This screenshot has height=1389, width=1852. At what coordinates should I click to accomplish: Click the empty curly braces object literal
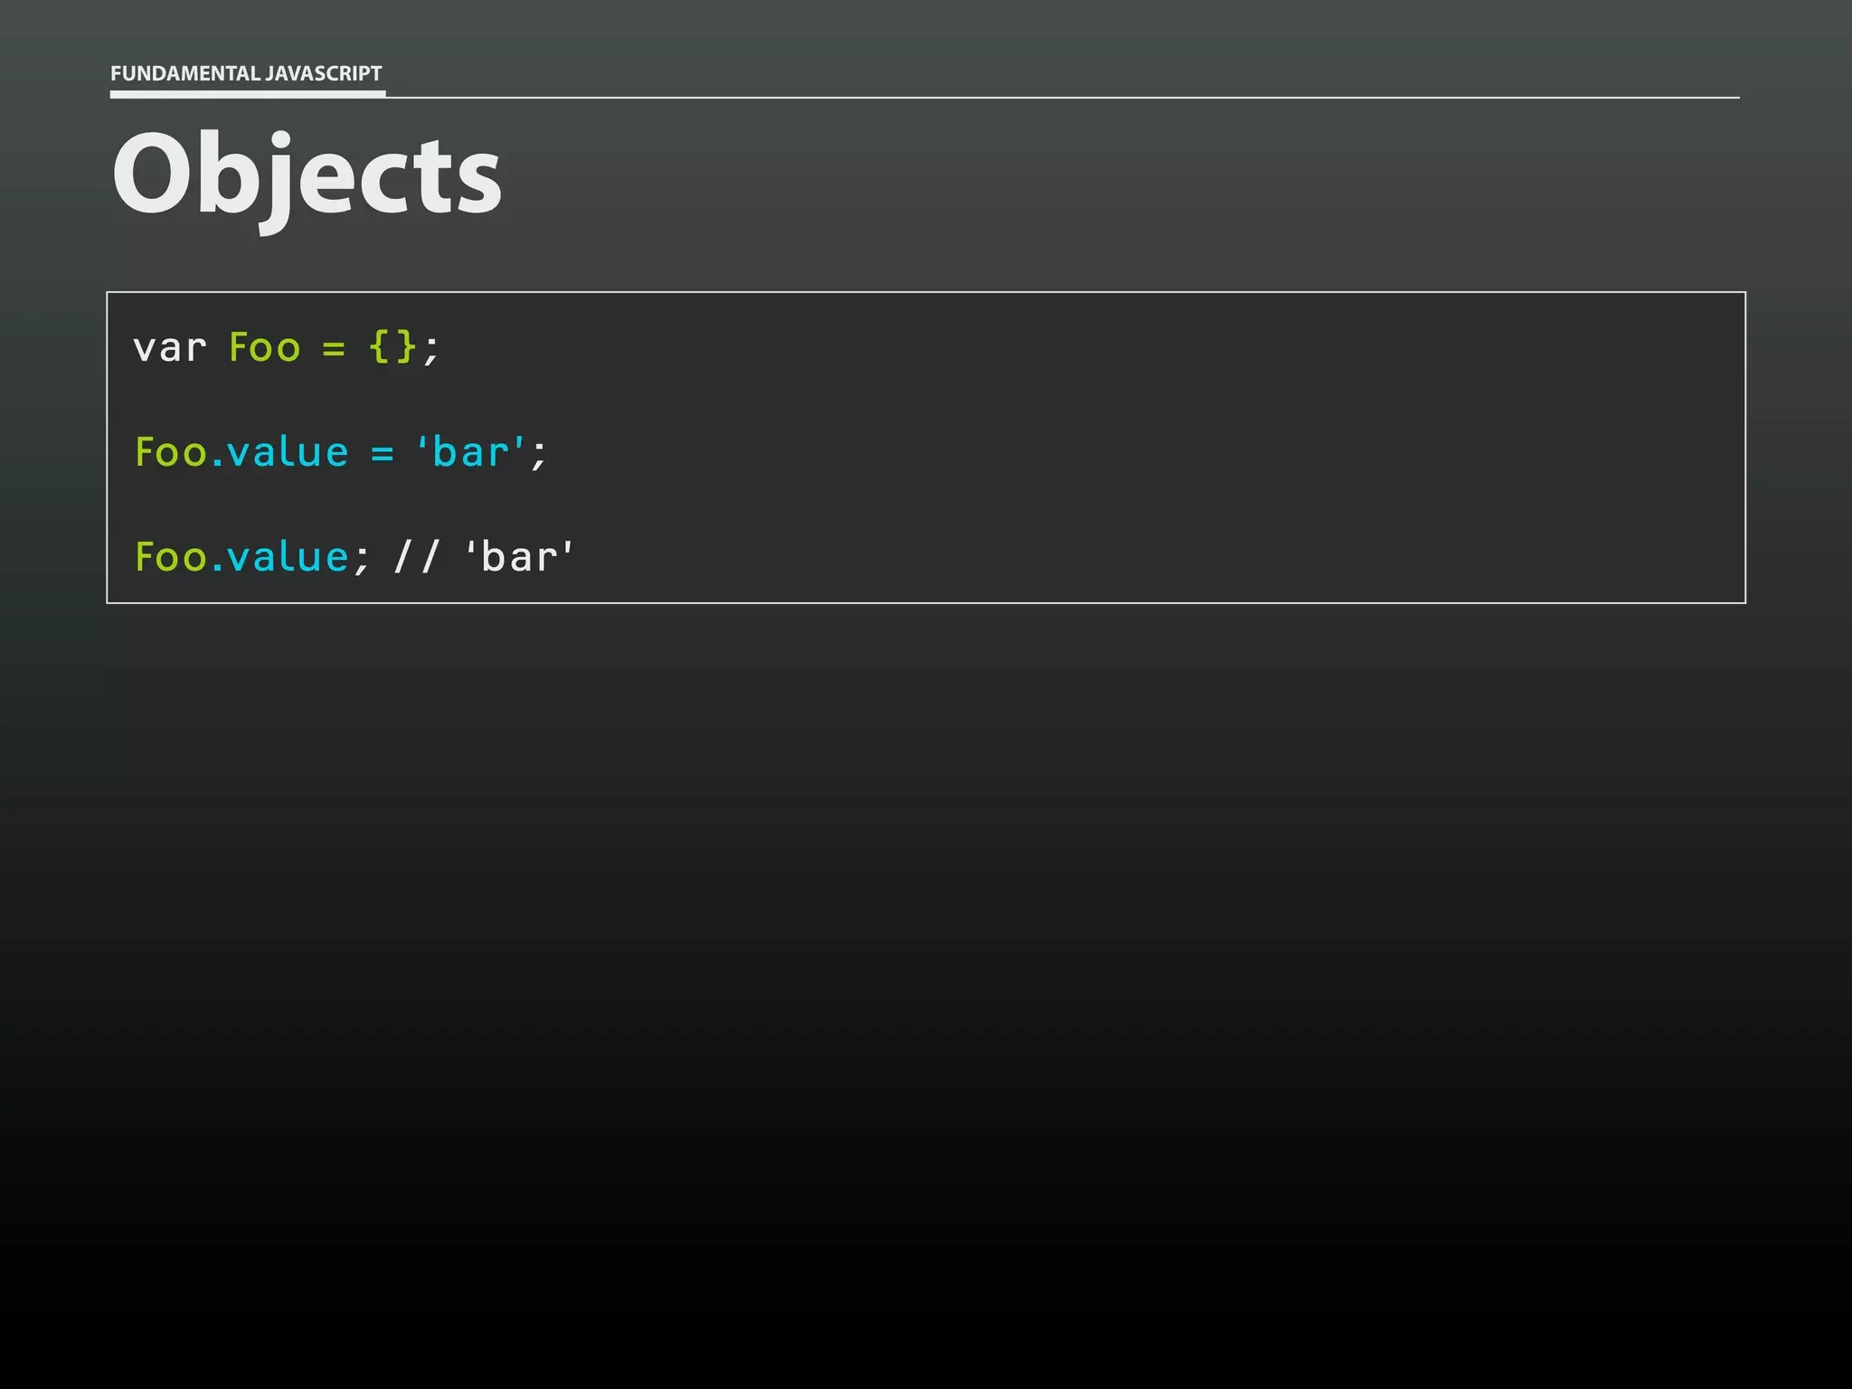[393, 347]
